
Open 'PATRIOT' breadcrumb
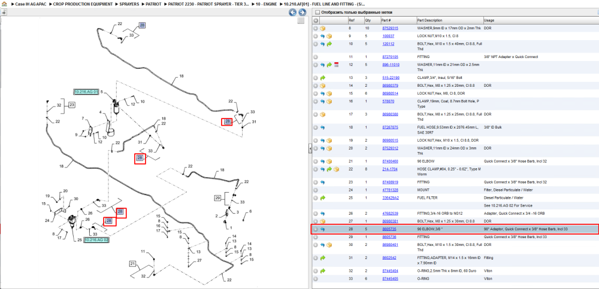[x=153, y=4]
